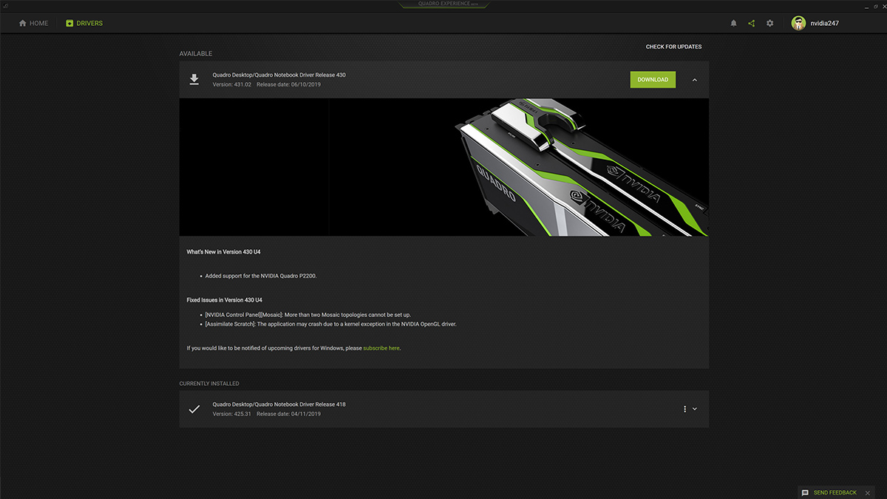Click the nvidia247 username
The image size is (887, 499).
pyautogui.click(x=824, y=24)
